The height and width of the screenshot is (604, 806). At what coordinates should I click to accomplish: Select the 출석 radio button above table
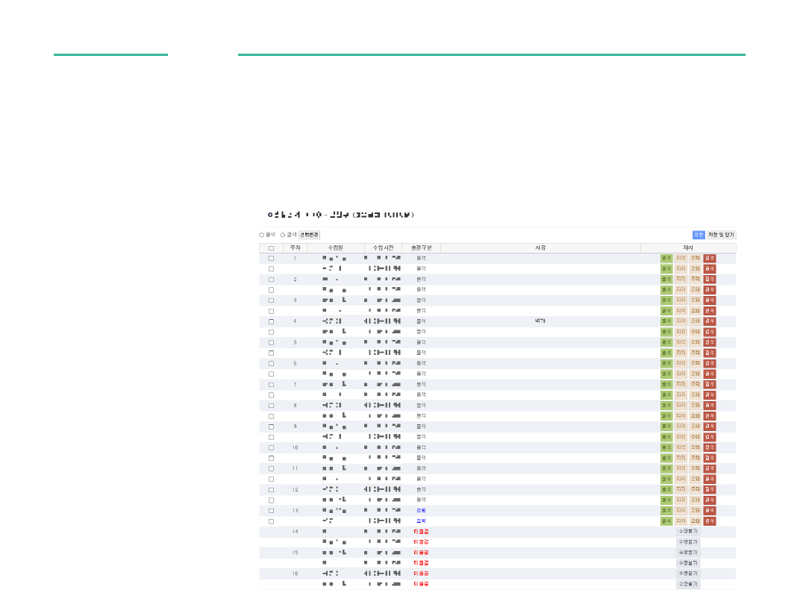pyautogui.click(x=262, y=235)
